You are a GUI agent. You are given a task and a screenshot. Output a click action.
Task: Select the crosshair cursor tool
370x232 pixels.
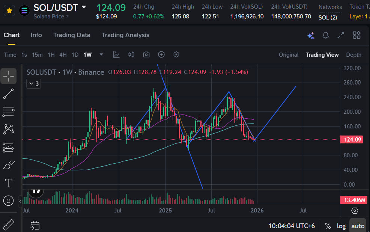coord(9,76)
